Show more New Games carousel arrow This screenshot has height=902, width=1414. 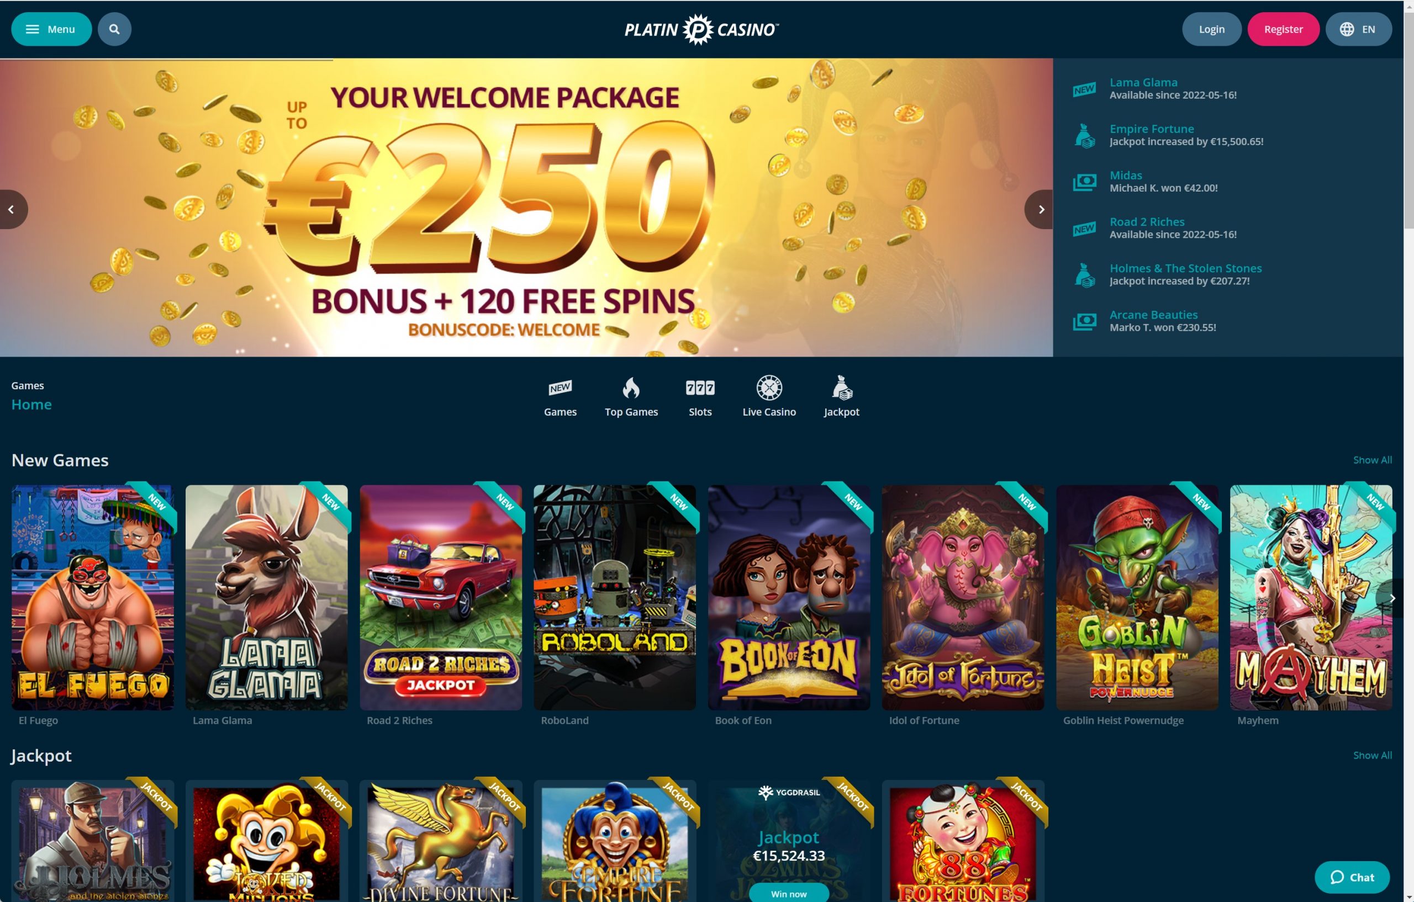click(x=1391, y=598)
